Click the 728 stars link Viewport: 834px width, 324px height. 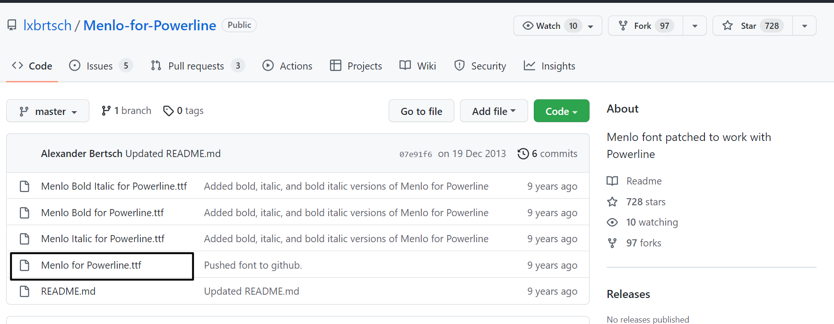click(x=646, y=202)
